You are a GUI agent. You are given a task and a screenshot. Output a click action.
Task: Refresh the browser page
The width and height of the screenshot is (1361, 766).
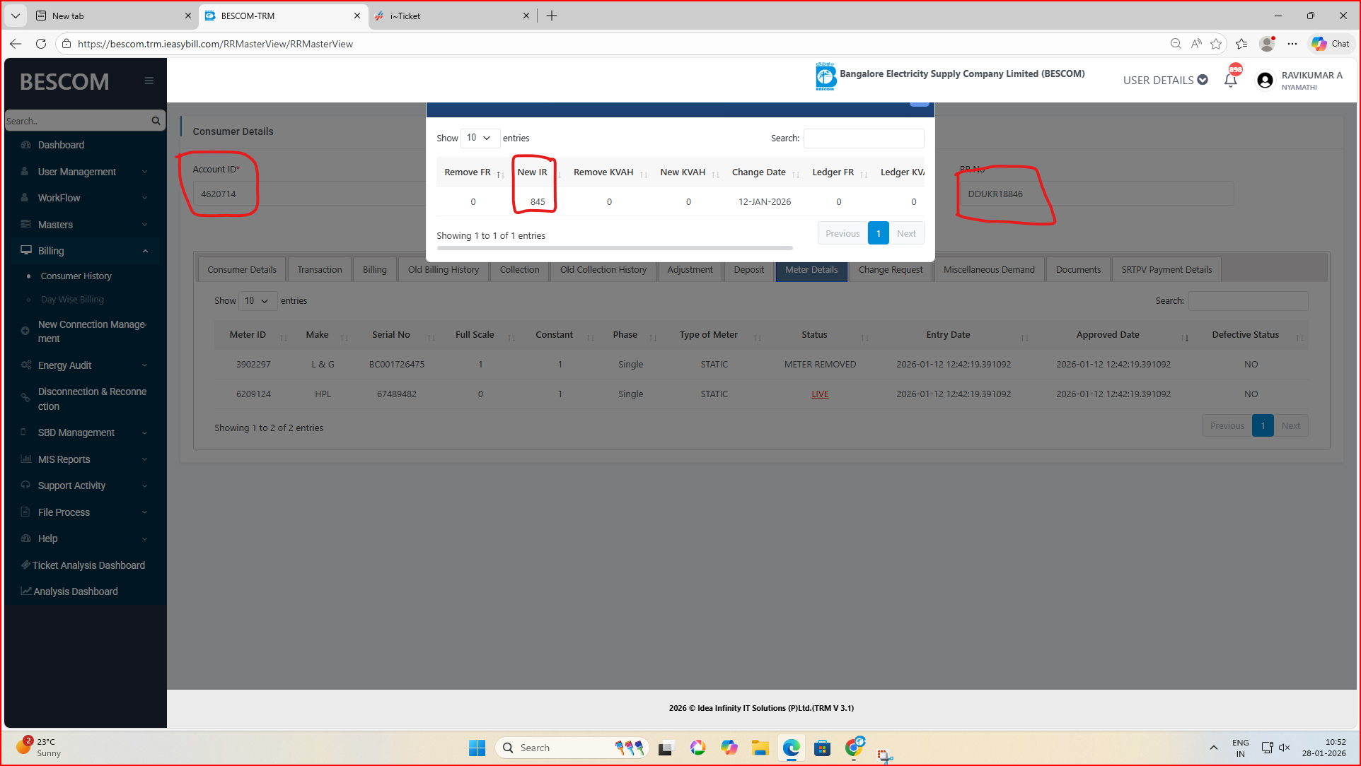tap(41, 44)
